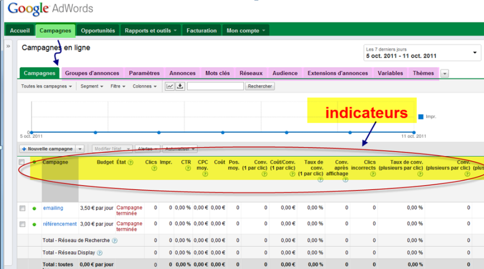
Task: Click chart data point at 11 oct. 2011
Action: [414, 132]
